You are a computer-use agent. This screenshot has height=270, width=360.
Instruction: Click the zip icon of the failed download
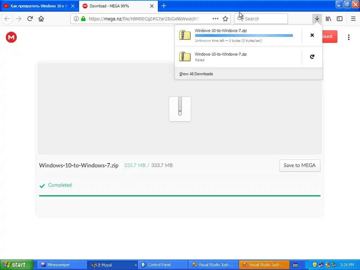click(x=185, y=57)
